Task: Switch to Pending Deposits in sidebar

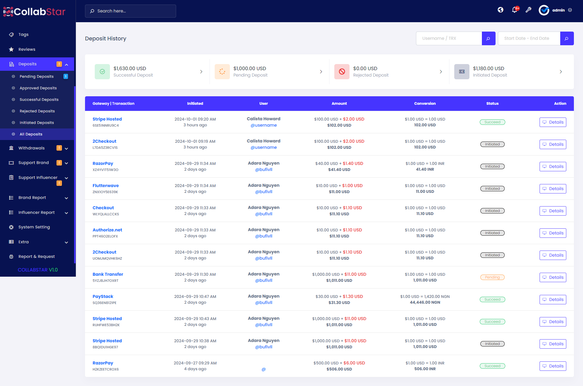Action: tap(36, 76)
